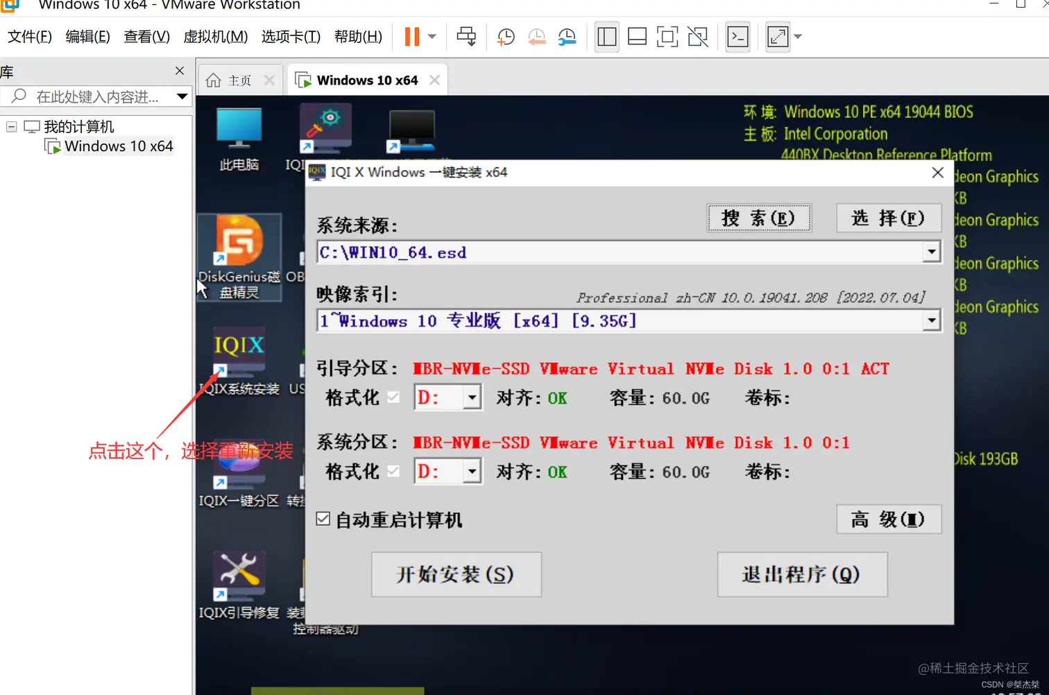The image size is (1049, 695).
Task: Toggle 格式化 checkbox under 引导分区
Action: [393, 397]
